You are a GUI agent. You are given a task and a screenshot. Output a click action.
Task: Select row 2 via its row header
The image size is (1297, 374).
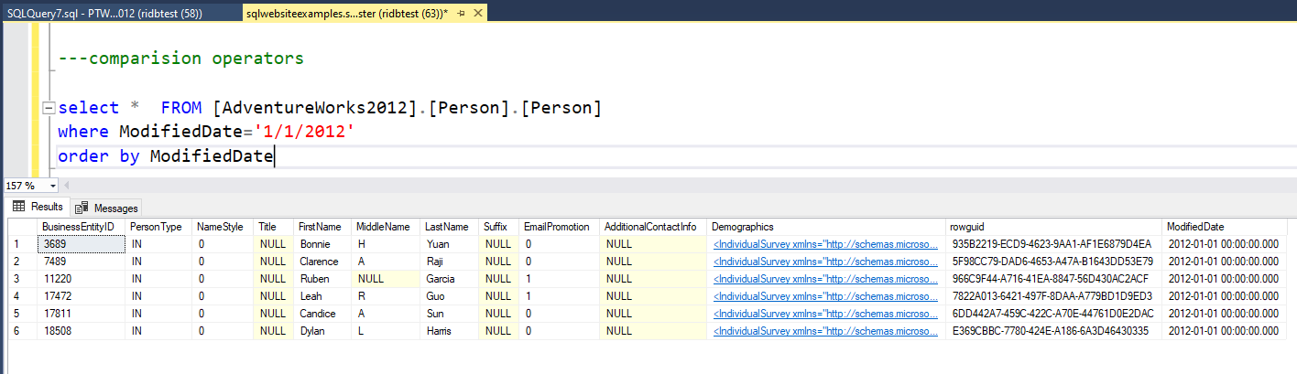[x=22, y=261]
